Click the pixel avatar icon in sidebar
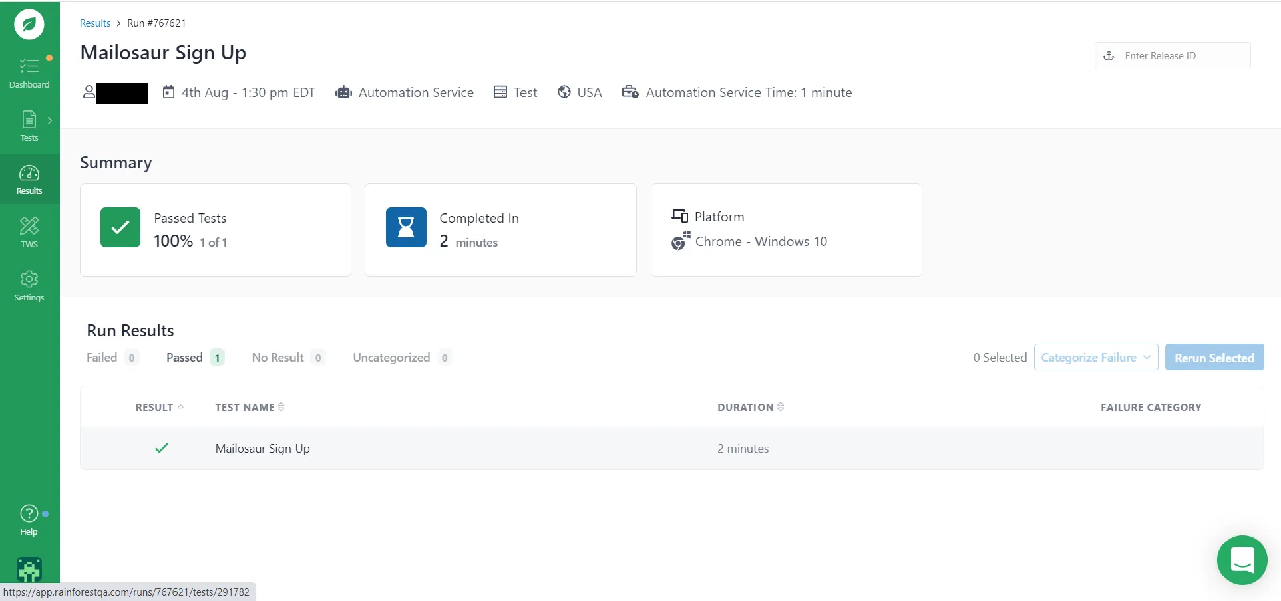Screen dimensions: 1281x601 (x=29, y=570)
